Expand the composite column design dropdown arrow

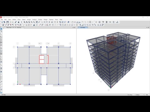[x=108, y=22]
